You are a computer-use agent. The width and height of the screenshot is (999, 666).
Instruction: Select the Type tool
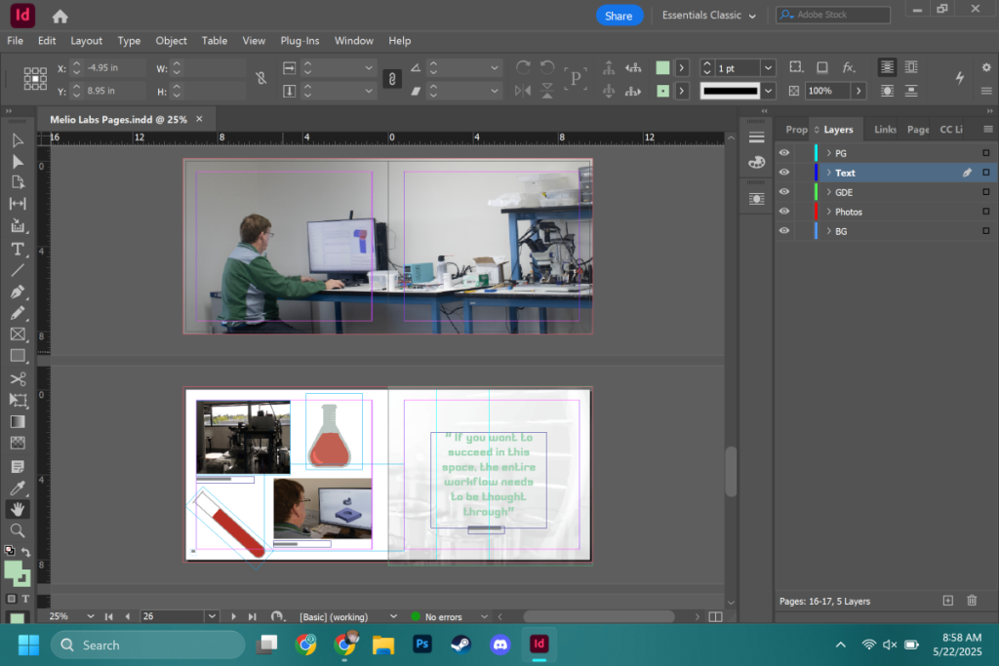click(18, 249)
